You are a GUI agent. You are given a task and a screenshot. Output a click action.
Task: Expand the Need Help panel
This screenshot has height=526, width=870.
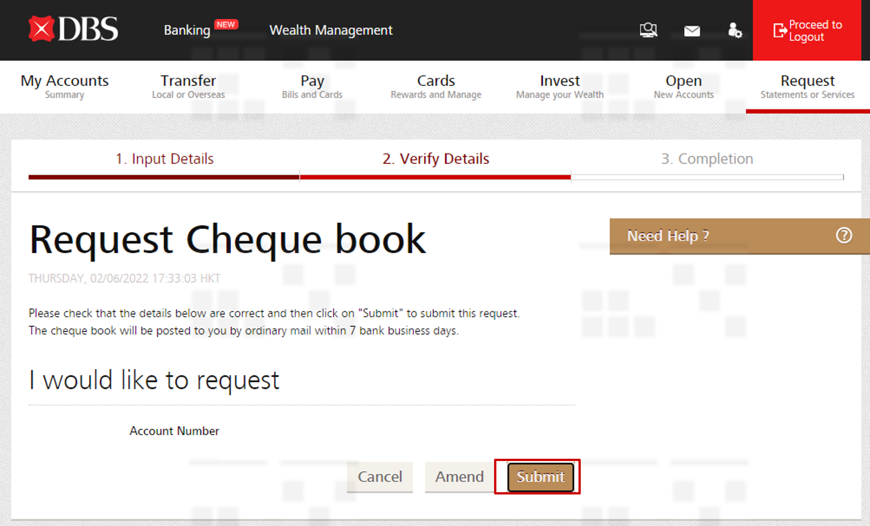tap(667, 235)
